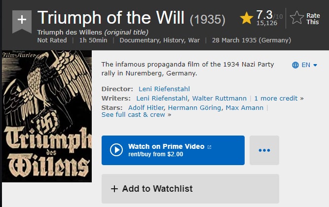329x207 pixels.
Task: Open See full cast & crew
Action: 133,114
